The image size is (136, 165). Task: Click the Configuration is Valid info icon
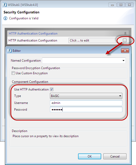[x=5, y=18]
